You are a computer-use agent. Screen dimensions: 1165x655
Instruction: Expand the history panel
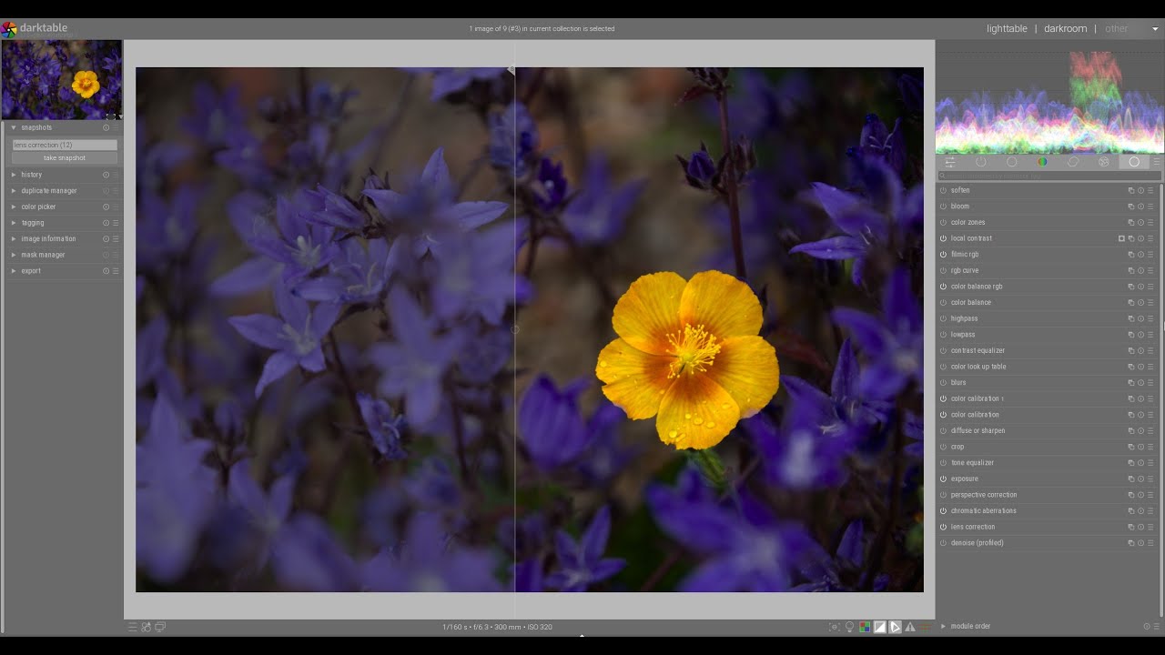pos(32,175)
